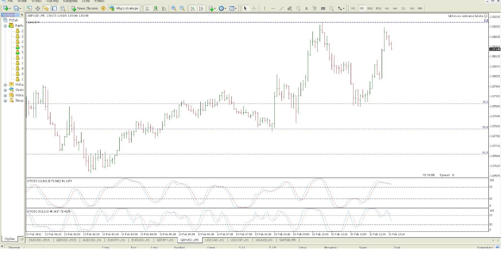Image resolution: width=501 pixels, height=268 pixels.
Task: Open the EURUSD-,M15 chart tab
Action: [x=39, y=240]
